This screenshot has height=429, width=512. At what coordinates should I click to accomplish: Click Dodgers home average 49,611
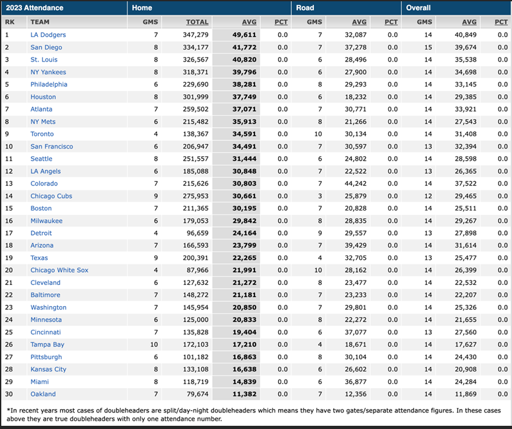(x=244, y=35)
